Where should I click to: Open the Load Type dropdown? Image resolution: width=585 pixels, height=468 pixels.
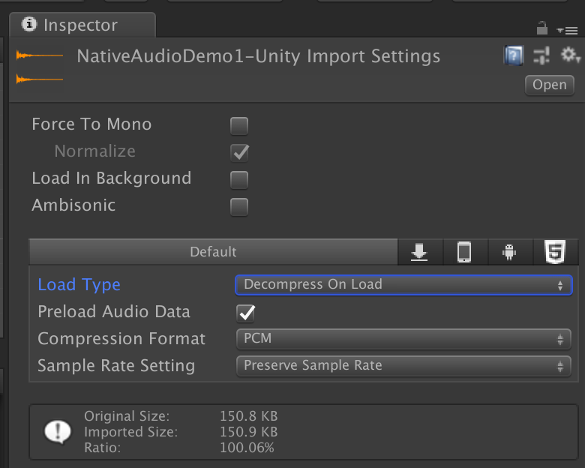click(403, 285)
